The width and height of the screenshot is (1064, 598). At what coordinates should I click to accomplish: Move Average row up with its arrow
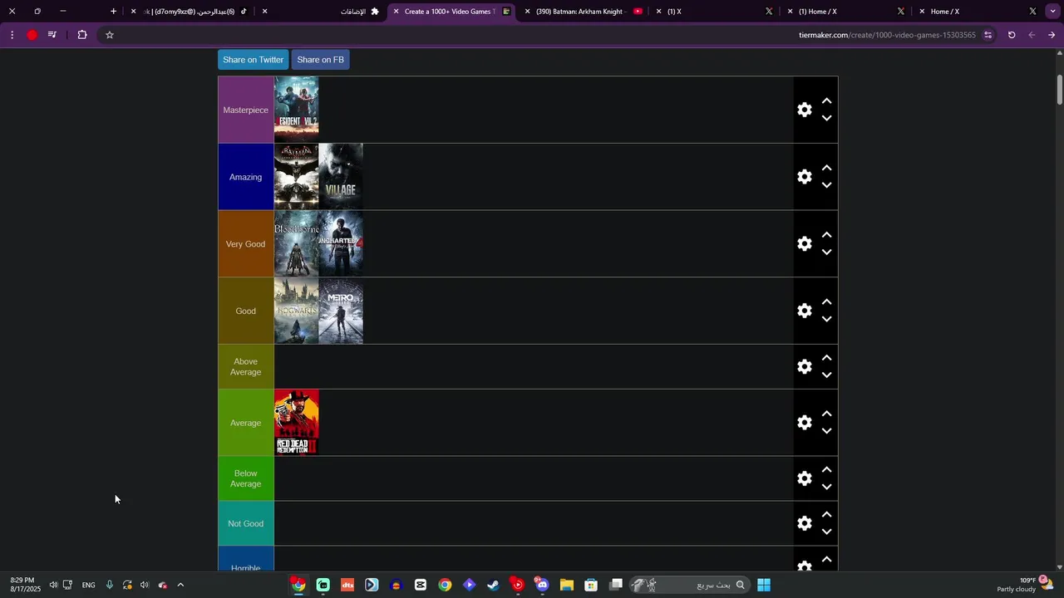pos(826,414)
